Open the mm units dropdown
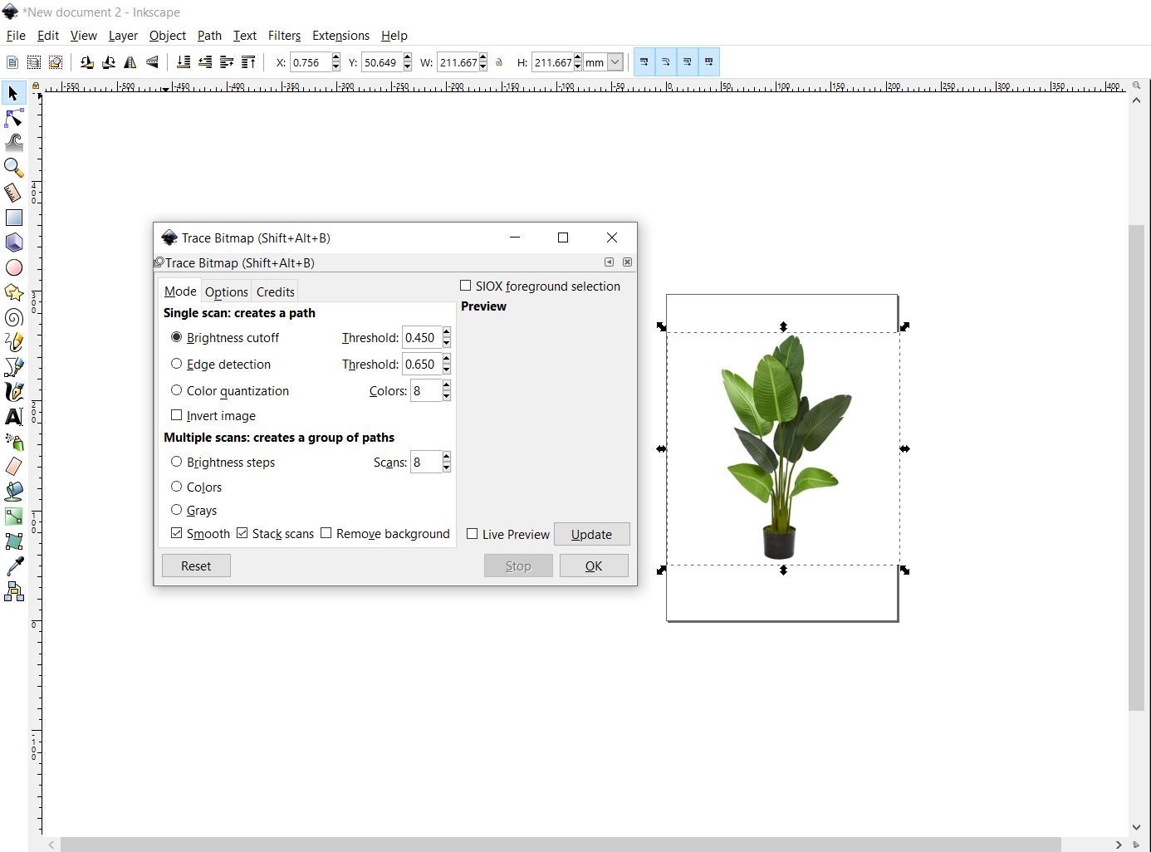1151x852 pixels. pyautogui.click(x=615, y=62)
